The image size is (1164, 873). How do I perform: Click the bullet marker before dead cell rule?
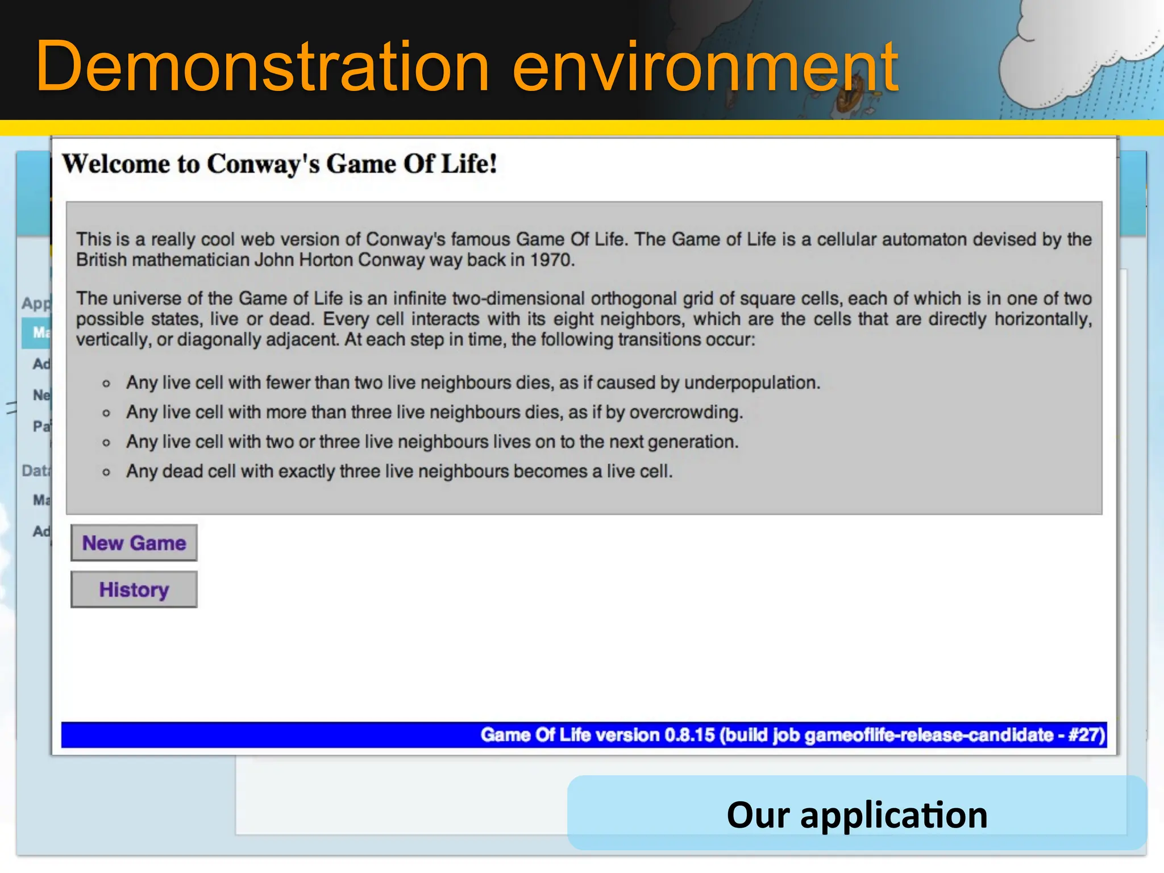(x=106, y=472)
